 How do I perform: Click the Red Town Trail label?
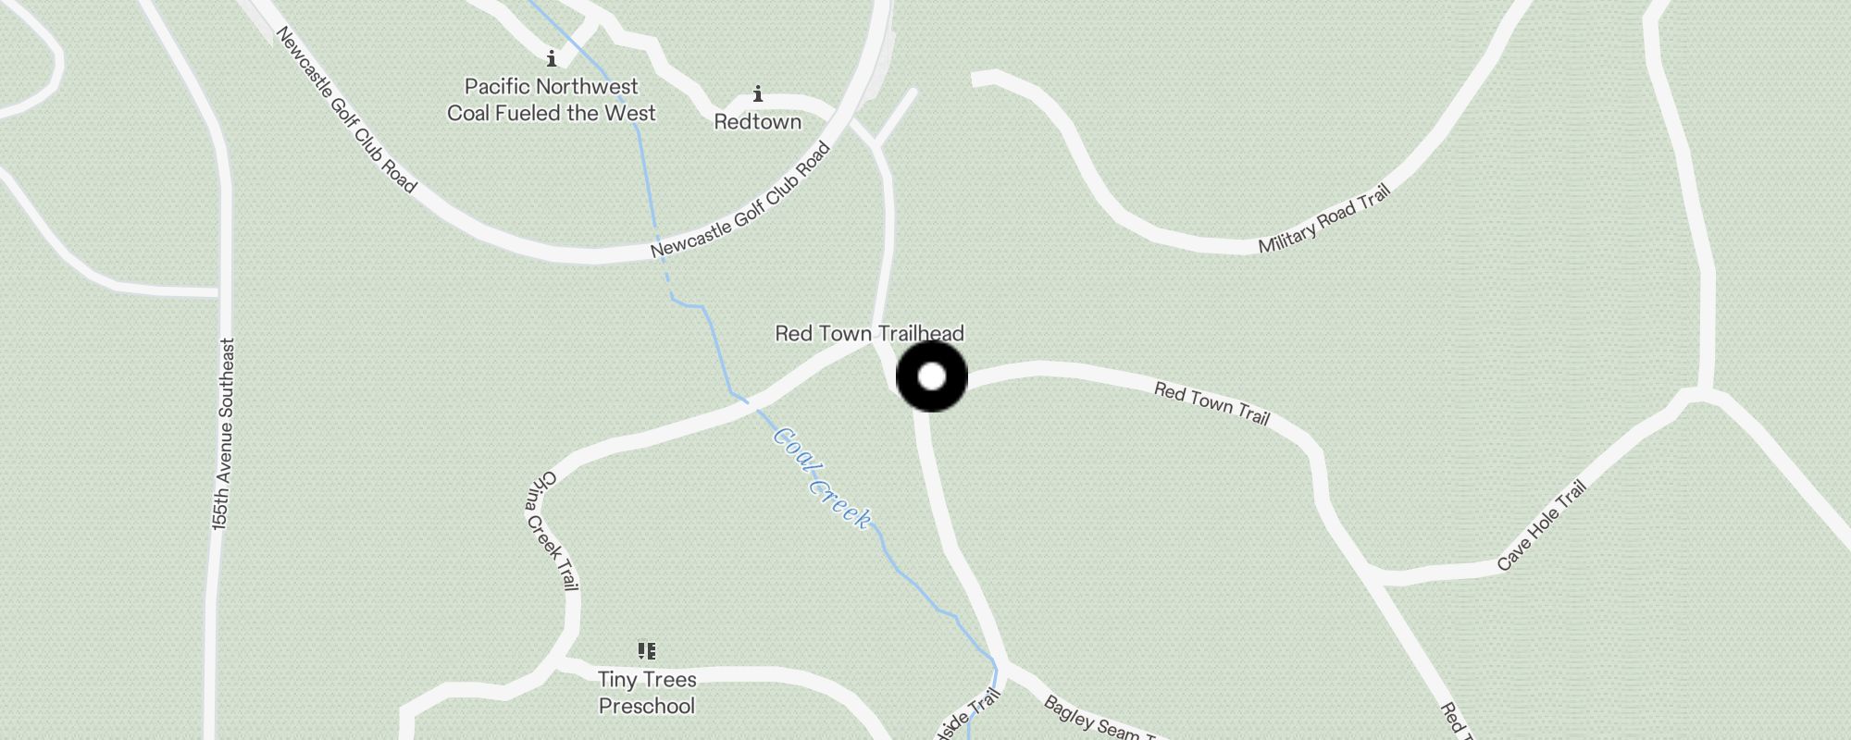tap(1211, 404)
